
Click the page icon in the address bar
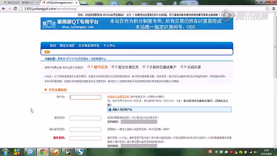22,9
